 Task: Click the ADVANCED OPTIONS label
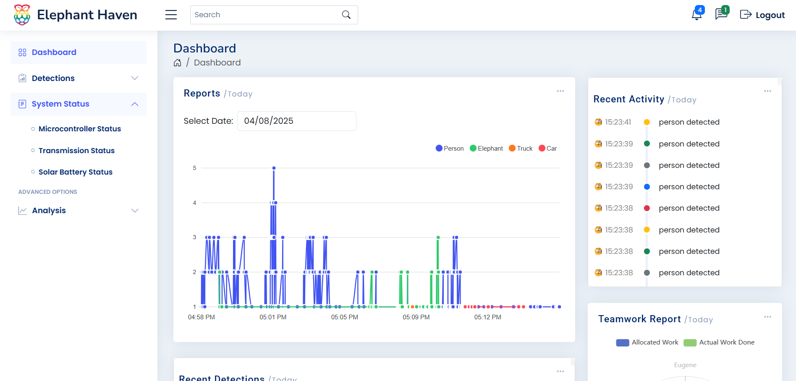pyautogui.click(x=48, y=192)
